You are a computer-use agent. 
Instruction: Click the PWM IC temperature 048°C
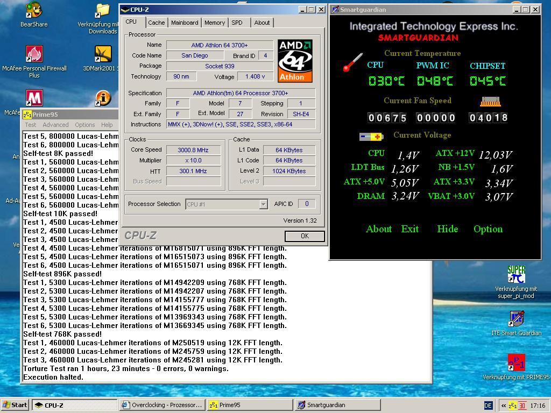tap(435, 81)
